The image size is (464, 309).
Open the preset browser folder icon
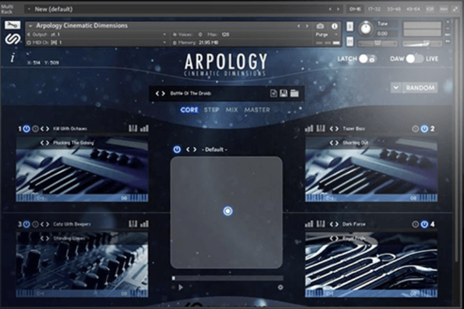(x=294, y=93)
